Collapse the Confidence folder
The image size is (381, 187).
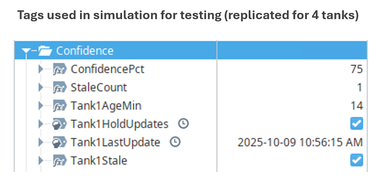tap(26, 51)
